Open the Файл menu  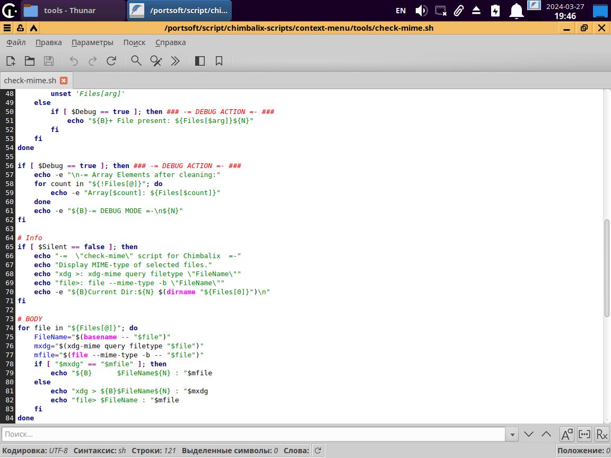[16, 42]
